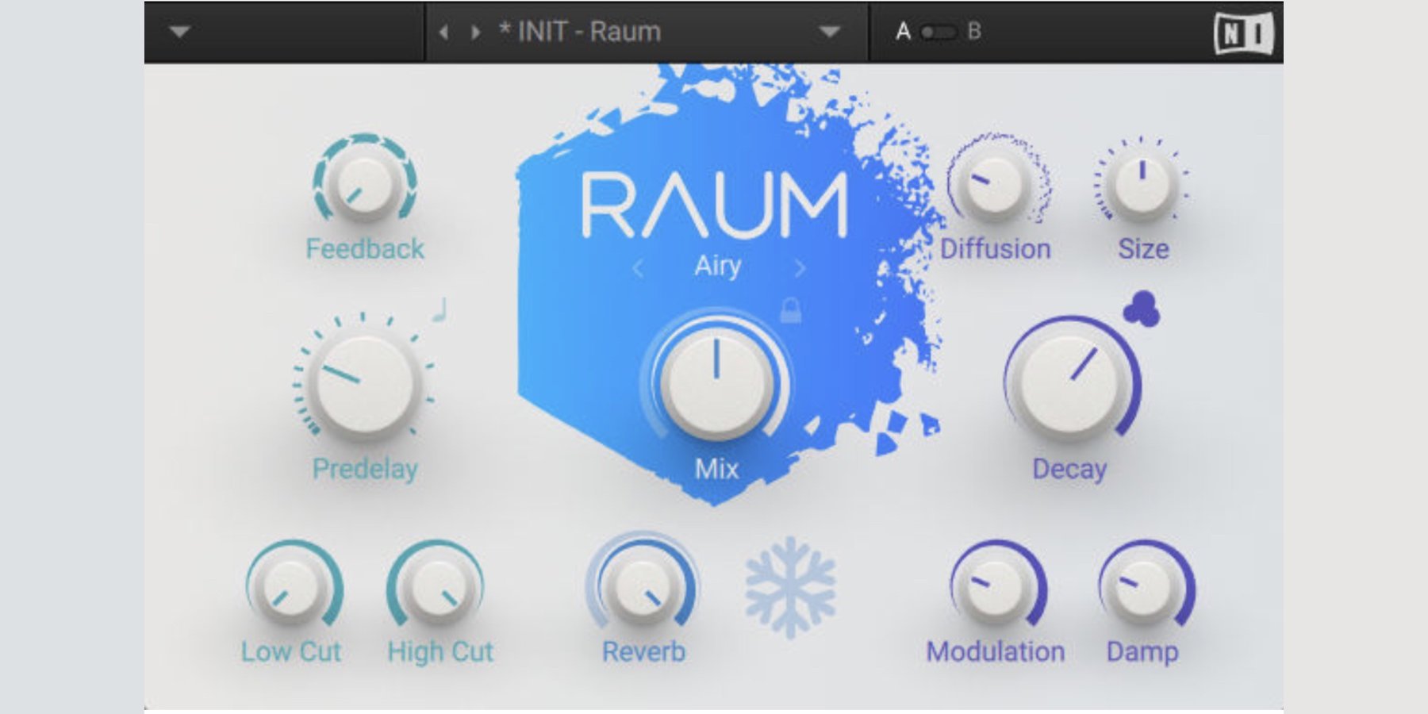Screen dimensions: 1428x714
Task: Toggle the Freeze snowflake button
Action: 790,588
